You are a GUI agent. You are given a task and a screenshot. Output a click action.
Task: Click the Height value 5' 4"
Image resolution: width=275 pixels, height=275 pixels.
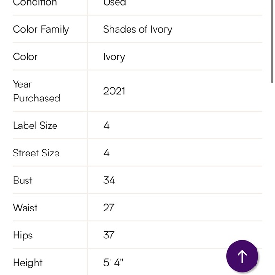click(113, 263)
